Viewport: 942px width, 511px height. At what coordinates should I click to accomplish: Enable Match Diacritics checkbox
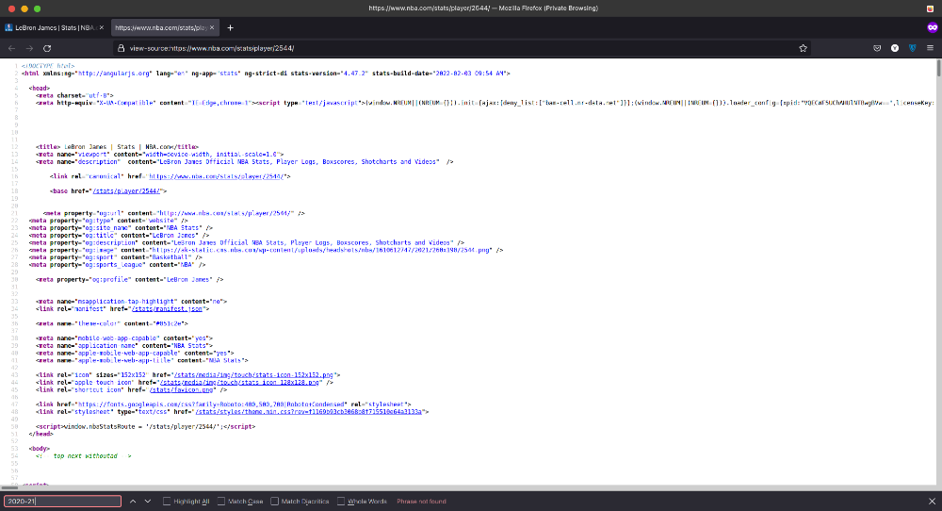pyautogui.click(x=274, y=502)
